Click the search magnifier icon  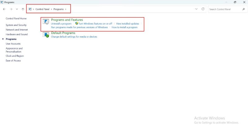tap(244, 9)
